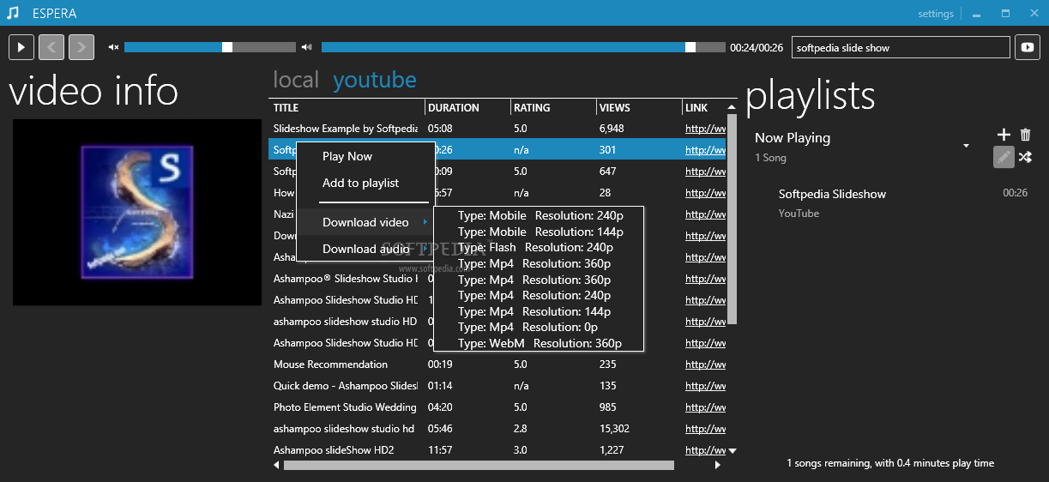This screenshot has height=482, width=1049.
Task: Set max volume via loud speaker icon
Action: 307,47
